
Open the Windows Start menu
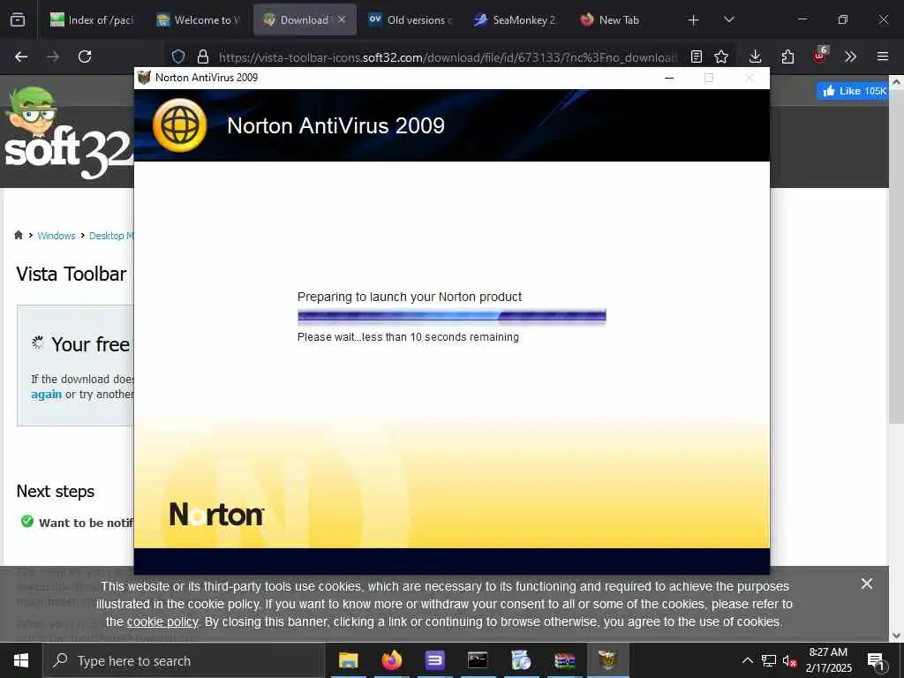[x=21, y=660]
